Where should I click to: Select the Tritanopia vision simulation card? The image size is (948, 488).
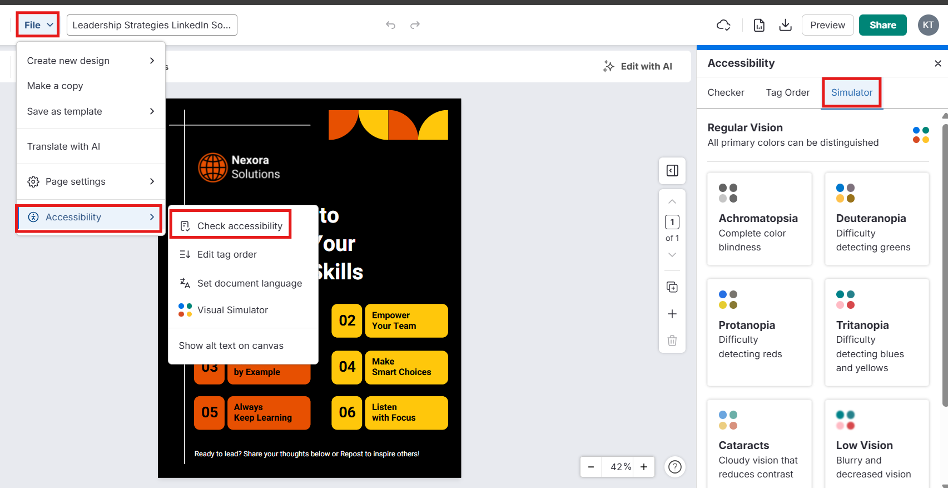coord(876,332)
